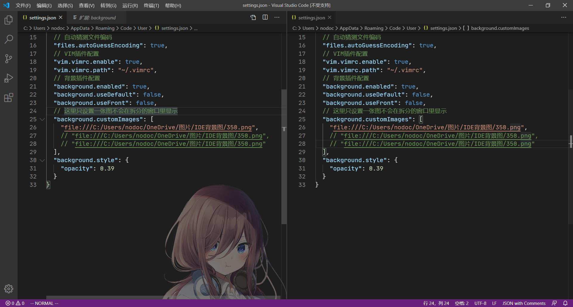The width and height of the screenshot is (573, 307).
Task: Open notifications bell in status bar
Action: 565,303
